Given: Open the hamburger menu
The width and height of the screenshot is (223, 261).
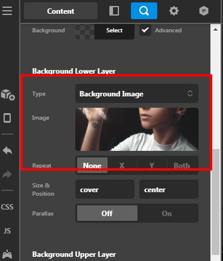Looking at the screenshot, I should (x=7, y=11).
